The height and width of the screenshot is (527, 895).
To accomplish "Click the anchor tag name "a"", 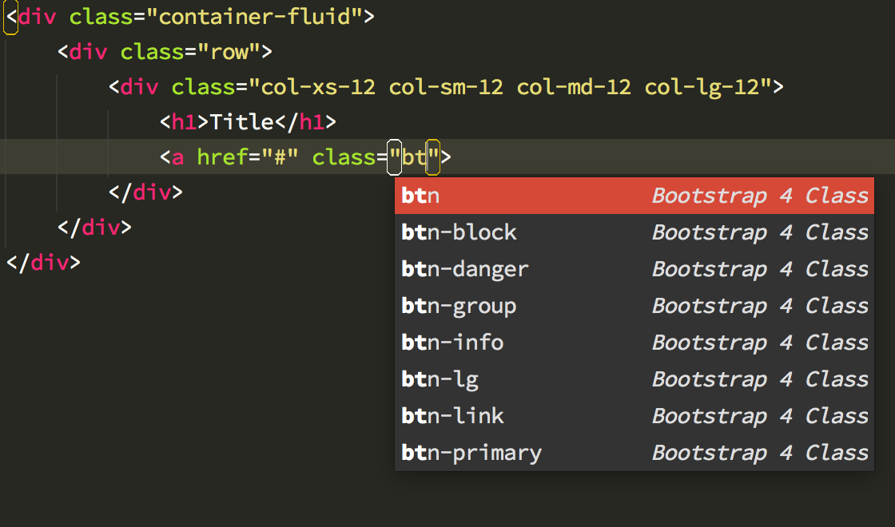I will 177,158.
